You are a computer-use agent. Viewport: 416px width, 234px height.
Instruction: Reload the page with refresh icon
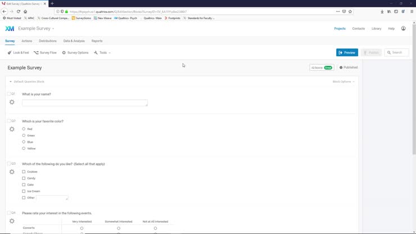[19, 11]
